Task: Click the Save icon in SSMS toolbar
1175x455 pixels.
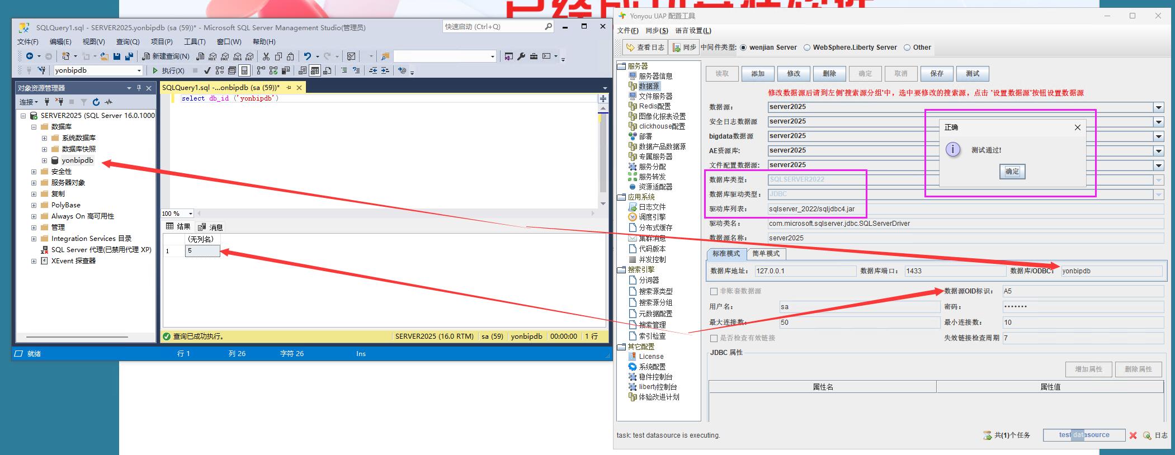Action: pyautogui.click(x=117, y=56)
